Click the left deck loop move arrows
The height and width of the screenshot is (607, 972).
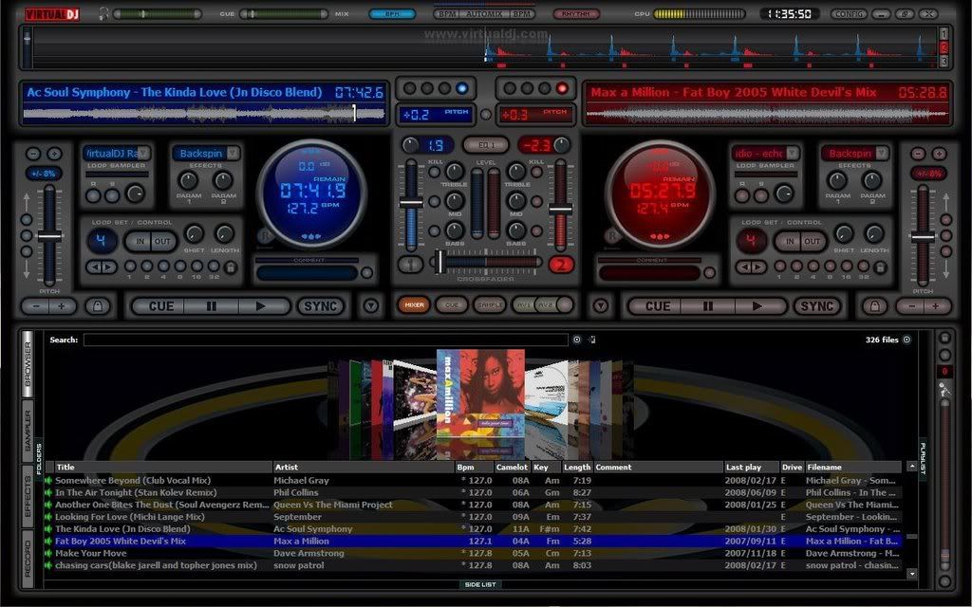[x=101, y=267]
